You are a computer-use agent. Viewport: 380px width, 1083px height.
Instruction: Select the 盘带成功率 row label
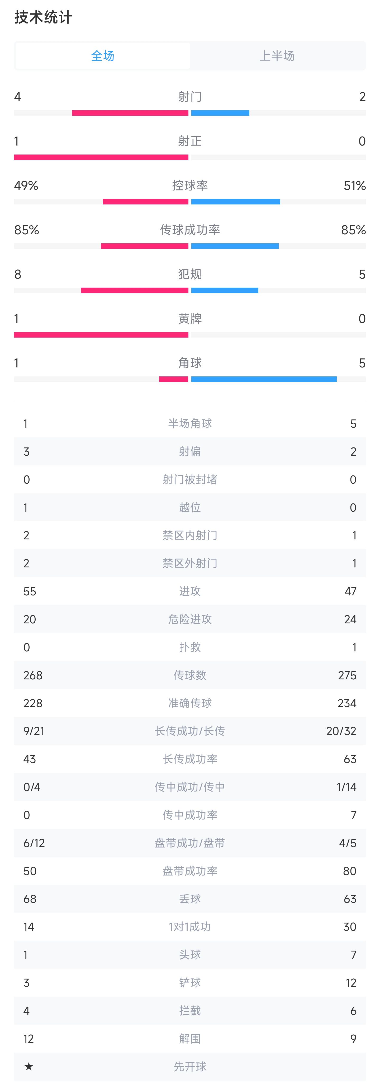[x=190, y=871]
